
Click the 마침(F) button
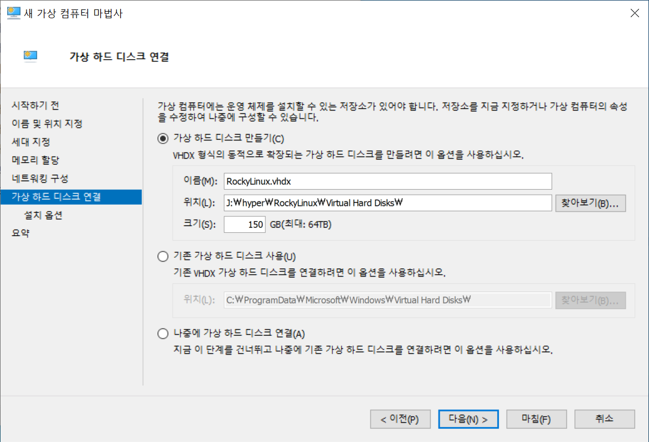point(537,419)
